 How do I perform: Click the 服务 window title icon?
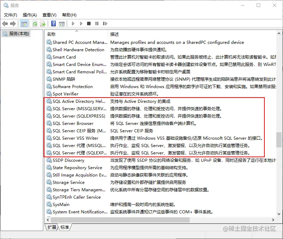point(6,5)
